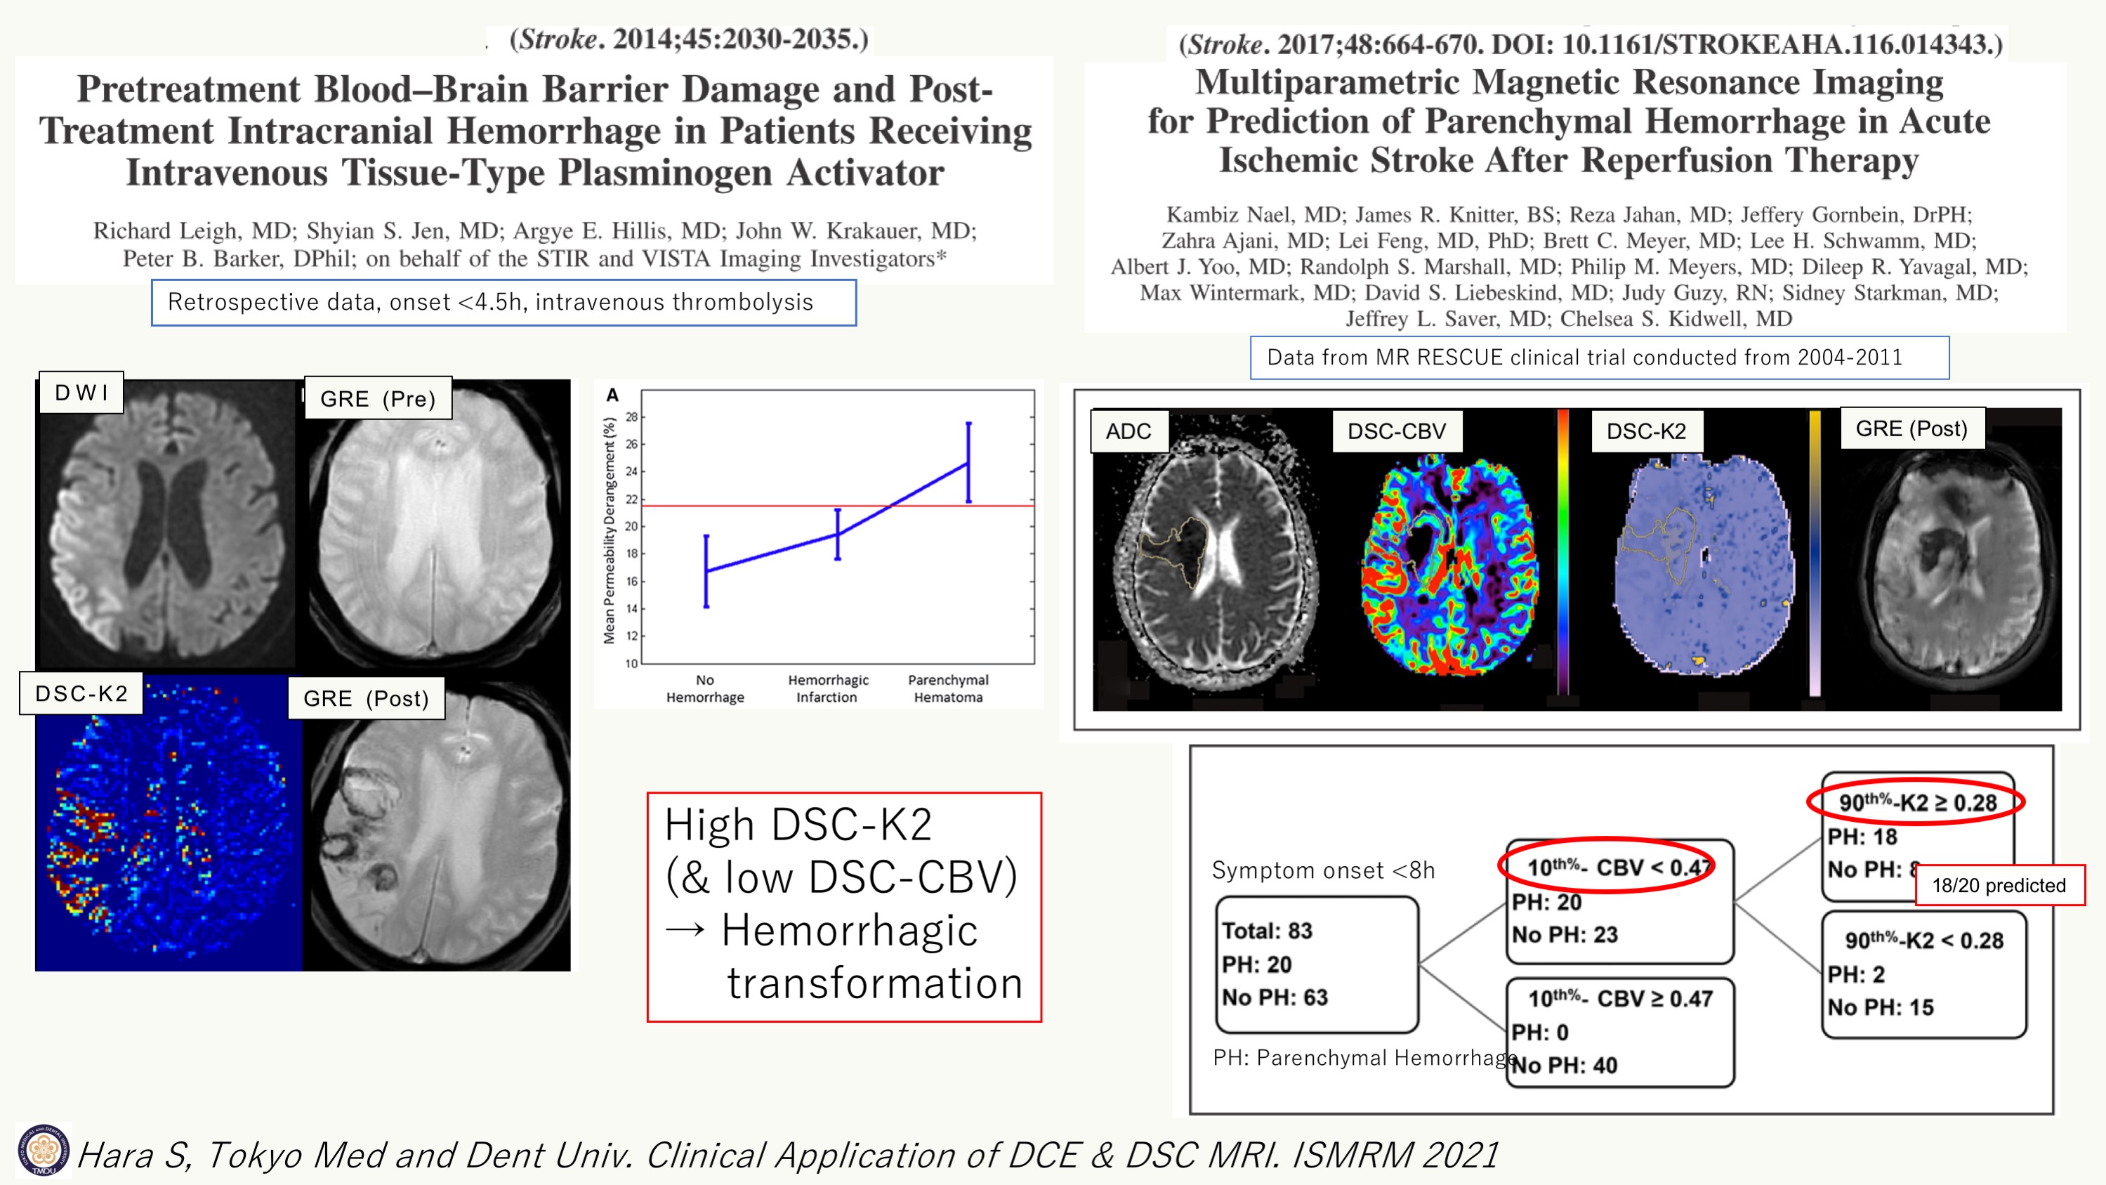Click the GRE (Post) hemorrhage image
The width and height of the screenshot is (2106, 1185).
point(437,834)
